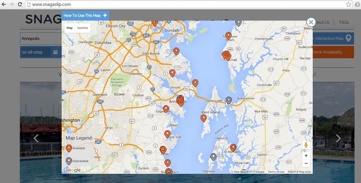Click Report a map error link
The image size is (361, 183).
299,172
